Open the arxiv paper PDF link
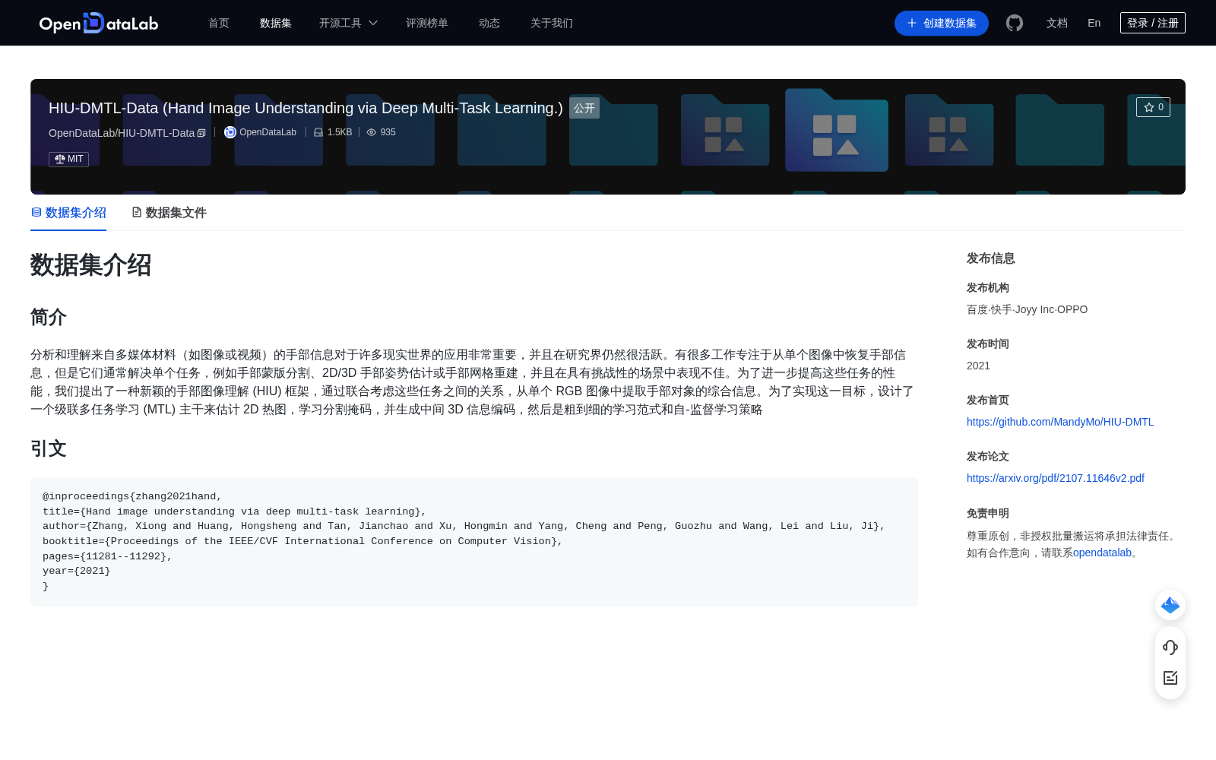 pyautogui.click(x=1056, y=478)
